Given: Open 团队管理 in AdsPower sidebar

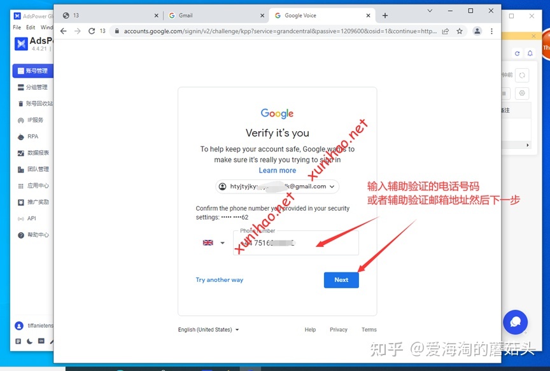Looking at the screenshot, I should click(x=33, y=169).
